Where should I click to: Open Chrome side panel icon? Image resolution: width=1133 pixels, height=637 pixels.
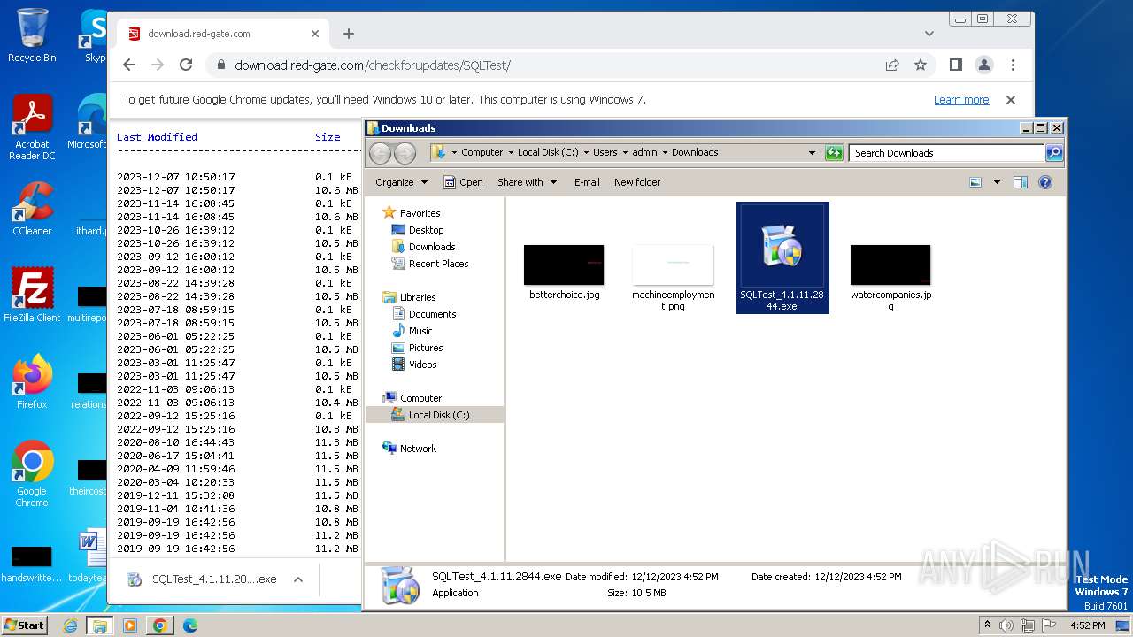[956, 65]
